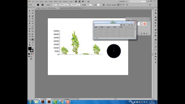Open the Effect menu
The width and height of the screenshot is (185, 104).
(x=56, y=1)
